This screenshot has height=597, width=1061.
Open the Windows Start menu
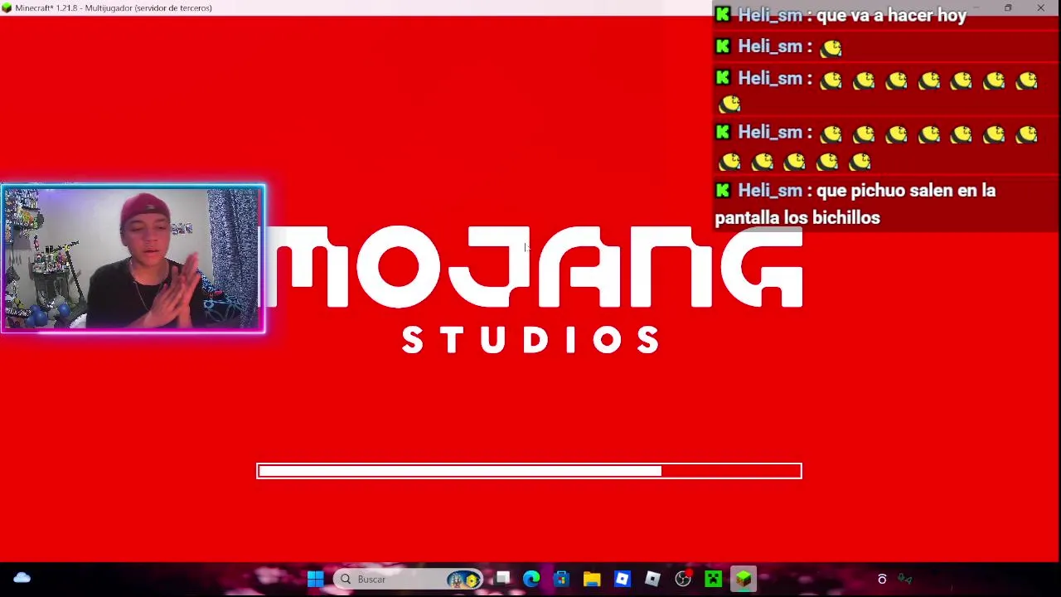(x=315, y=579)
